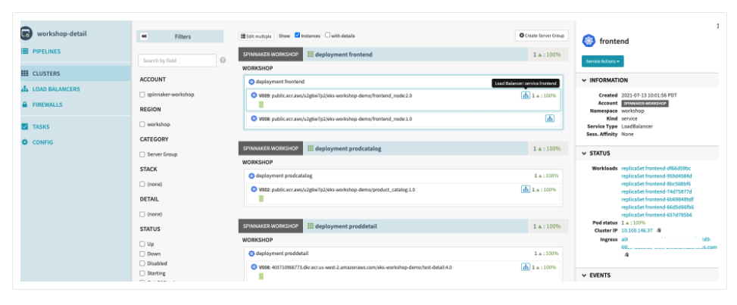The image size is (737, 305).
Task: Click the green instance square under V002
Action: tap(261, 198)
